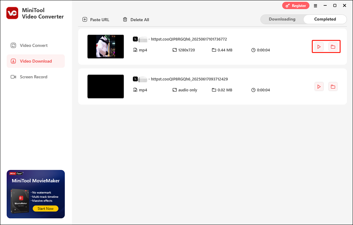This screenshot has width=353, height=225.
Task: Open the Video Convert section
Action: [x=36, y=45]
